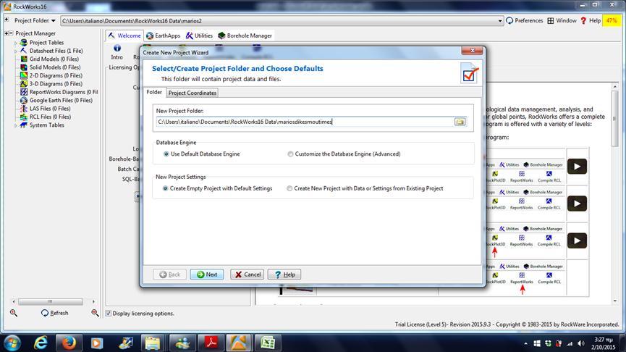The width and height of the screenshot is (626, 352).
Task: Expand the Datasheet Files tree node
Action: coord(16,51)
